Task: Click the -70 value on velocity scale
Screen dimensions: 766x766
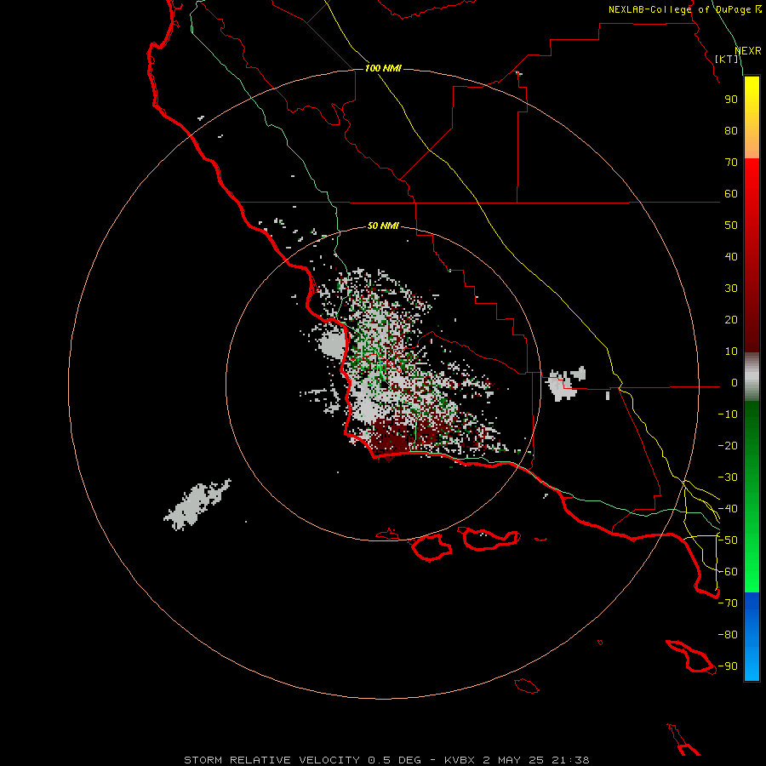Action: (728, 603)
